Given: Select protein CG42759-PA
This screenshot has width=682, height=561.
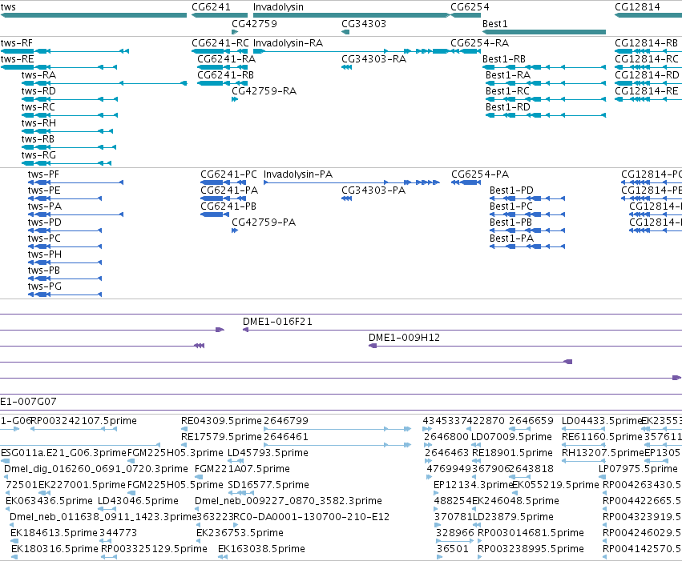Looking at the screenshot, I should [264, 222].
